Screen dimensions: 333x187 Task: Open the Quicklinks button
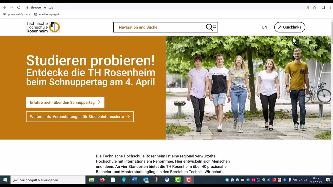tap(290, 27)
